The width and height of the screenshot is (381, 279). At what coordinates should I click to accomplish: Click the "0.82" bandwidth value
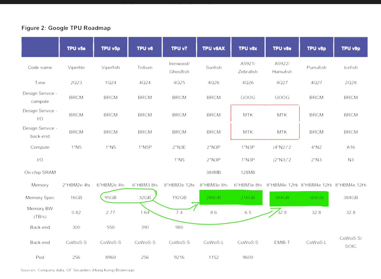(76, 212)
